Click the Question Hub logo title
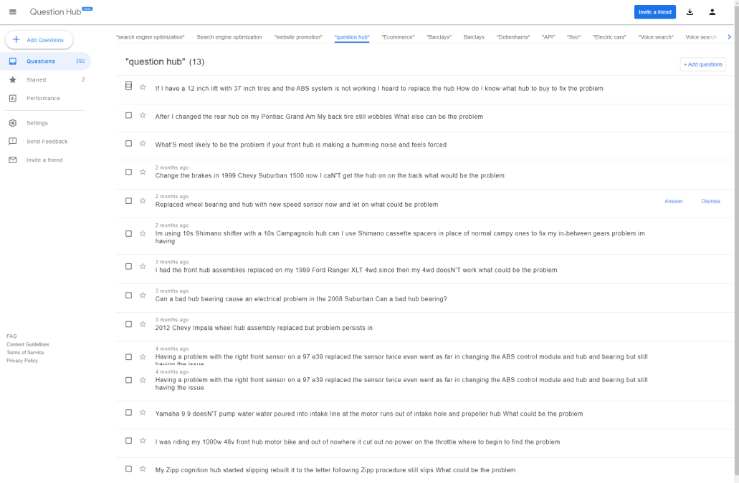The image size is (739, 483). point(56,11)
